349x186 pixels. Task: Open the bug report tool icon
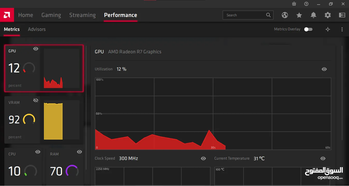[x=294, y=4]
